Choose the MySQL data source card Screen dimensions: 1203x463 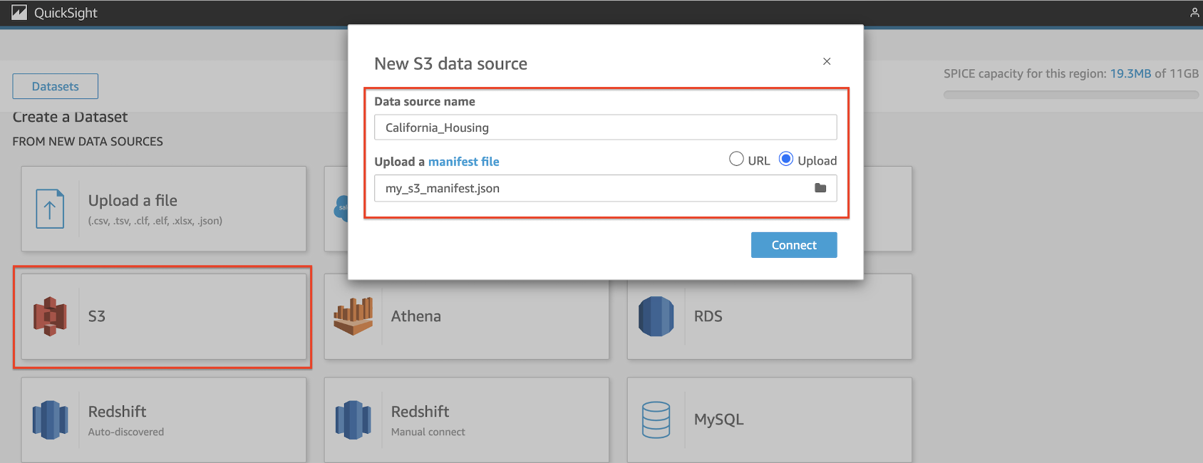point(770,420)
